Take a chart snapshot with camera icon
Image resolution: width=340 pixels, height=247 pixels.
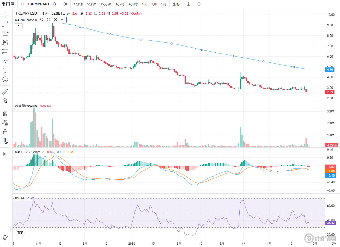[188, 4]
